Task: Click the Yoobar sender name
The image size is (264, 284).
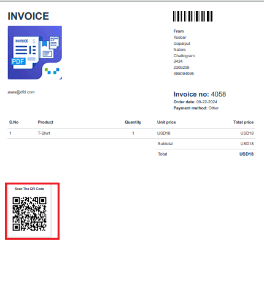Action: click(180, 37)
